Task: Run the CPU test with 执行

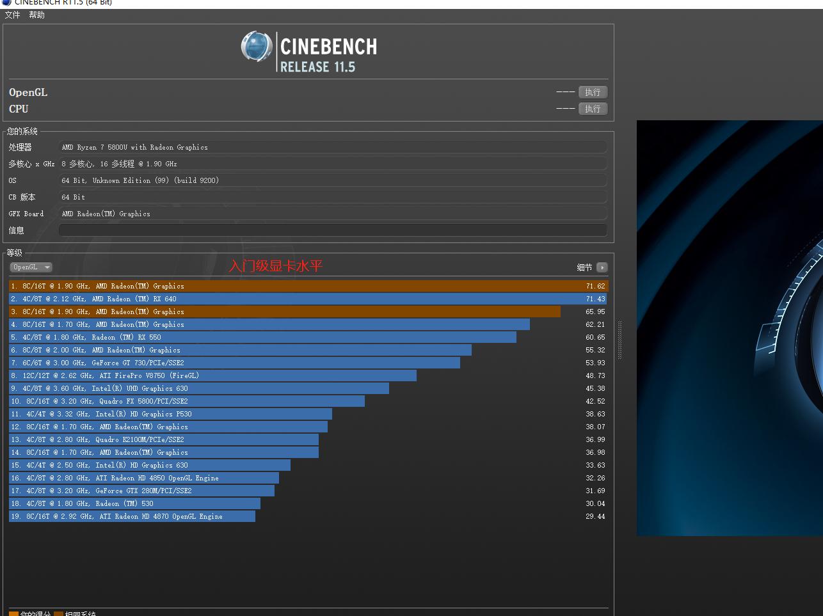Action: (x=592, y=109)
